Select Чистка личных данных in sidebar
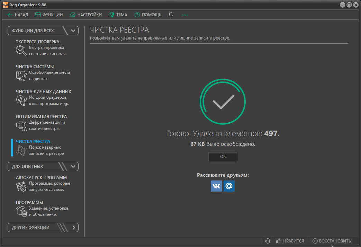The image size is (361, 247). [43, 92]
